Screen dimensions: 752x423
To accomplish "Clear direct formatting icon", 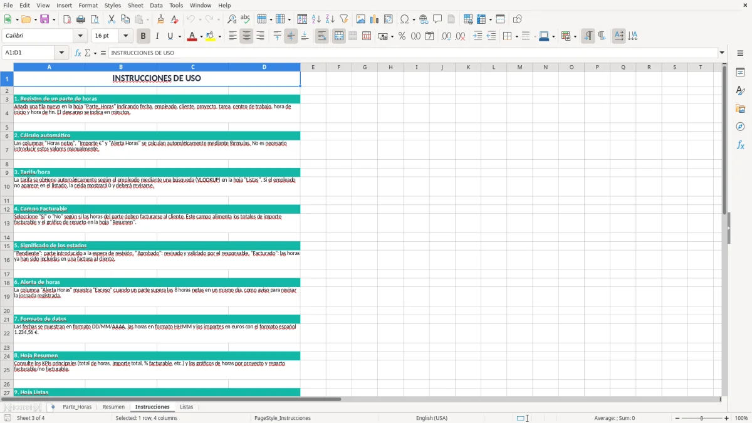I will point(174,19).
